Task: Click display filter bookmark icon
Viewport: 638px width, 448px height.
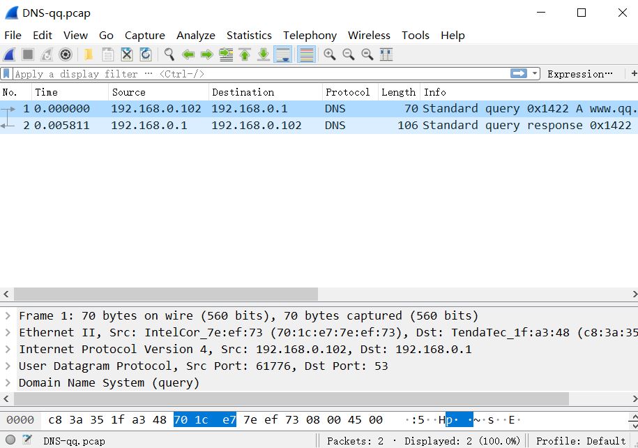Action: 6,74
